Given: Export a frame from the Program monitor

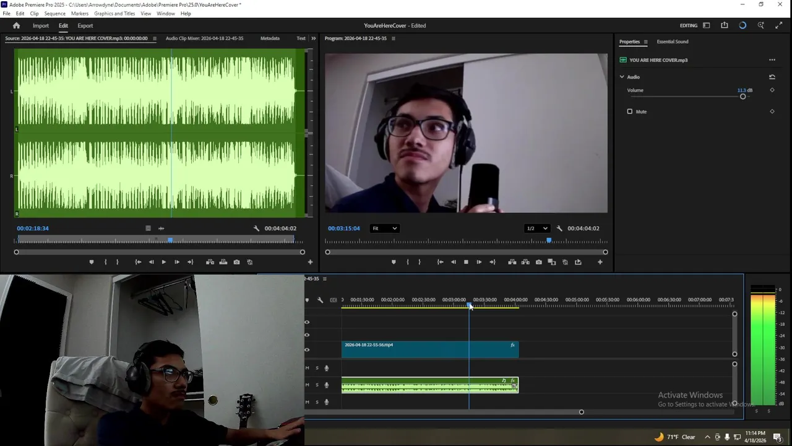Looking at the screenshot, I should point(539,262).
